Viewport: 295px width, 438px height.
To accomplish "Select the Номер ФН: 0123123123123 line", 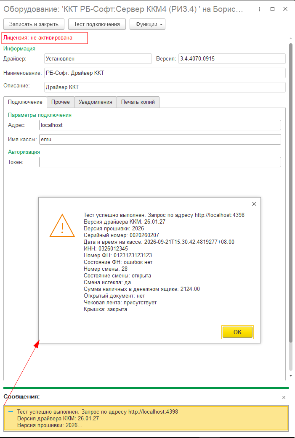I will [118, 255].
